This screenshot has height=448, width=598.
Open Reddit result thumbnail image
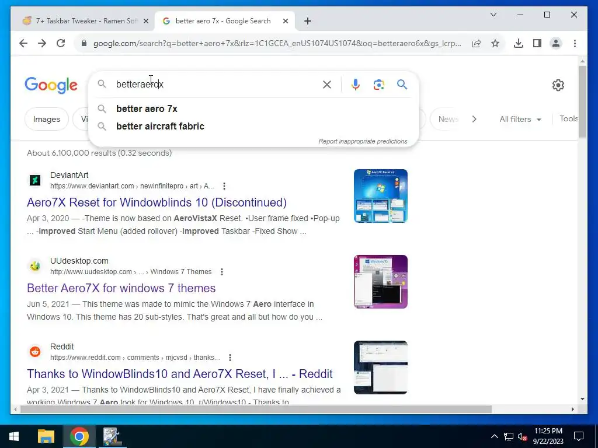[x=381, y=367]
